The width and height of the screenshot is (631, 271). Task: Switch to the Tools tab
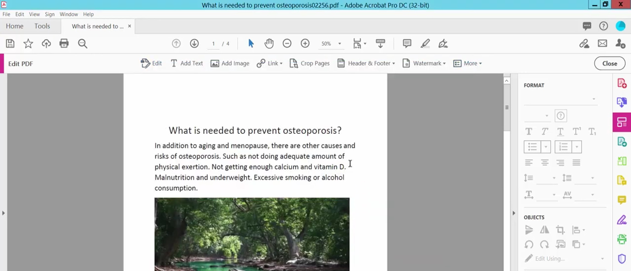(42, 26)
